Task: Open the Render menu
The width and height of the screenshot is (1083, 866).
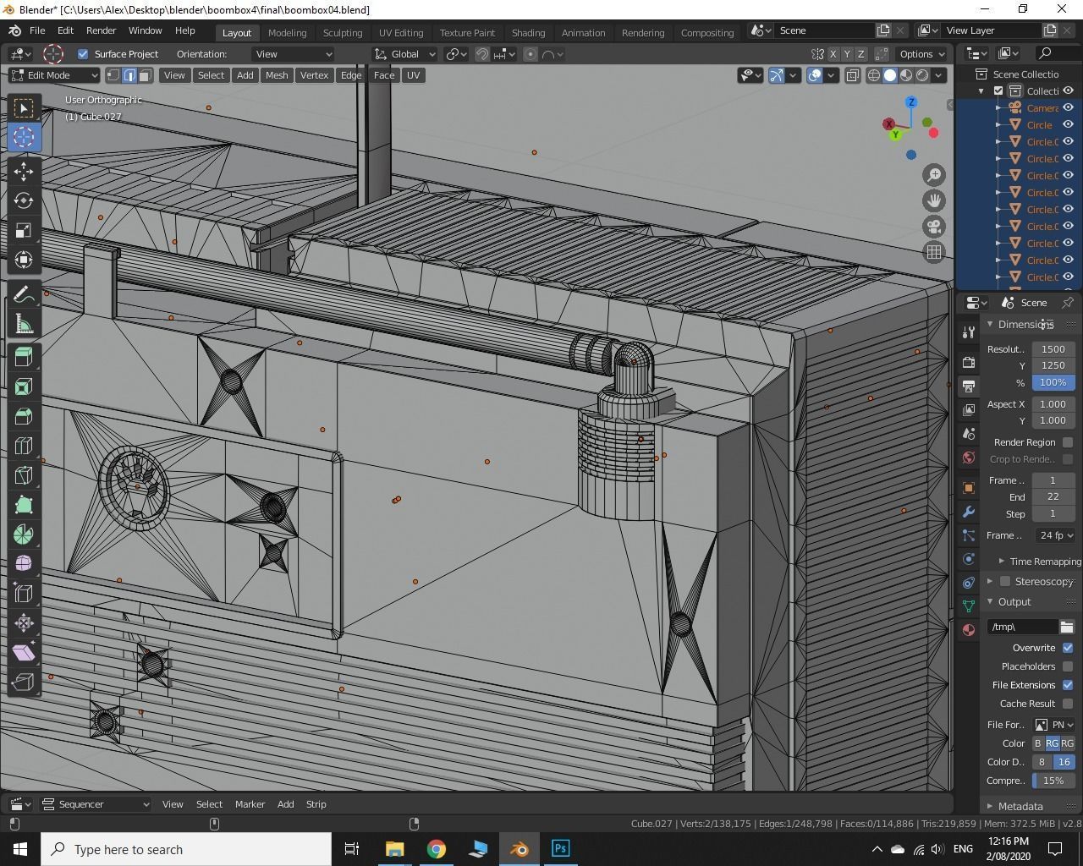Action: tap(101, 30)
